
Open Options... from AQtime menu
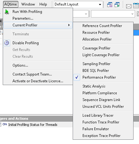pyautogui.click(x=38, y=65)
